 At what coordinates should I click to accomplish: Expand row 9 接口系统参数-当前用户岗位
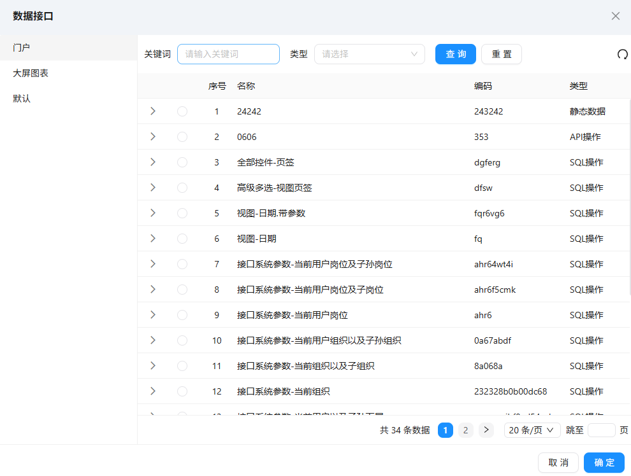pos(152,315)
